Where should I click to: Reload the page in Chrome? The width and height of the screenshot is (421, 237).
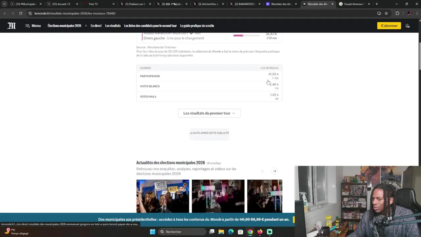click(x=20, y=13)
